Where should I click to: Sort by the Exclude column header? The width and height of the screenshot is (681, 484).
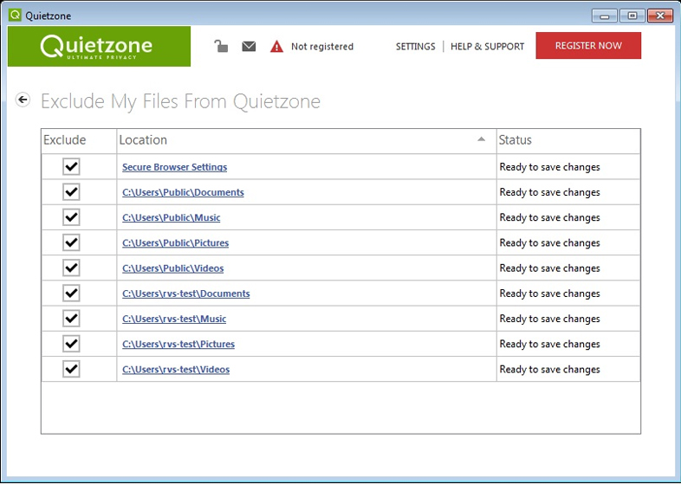pyautogui.click(x=65, y=140)
